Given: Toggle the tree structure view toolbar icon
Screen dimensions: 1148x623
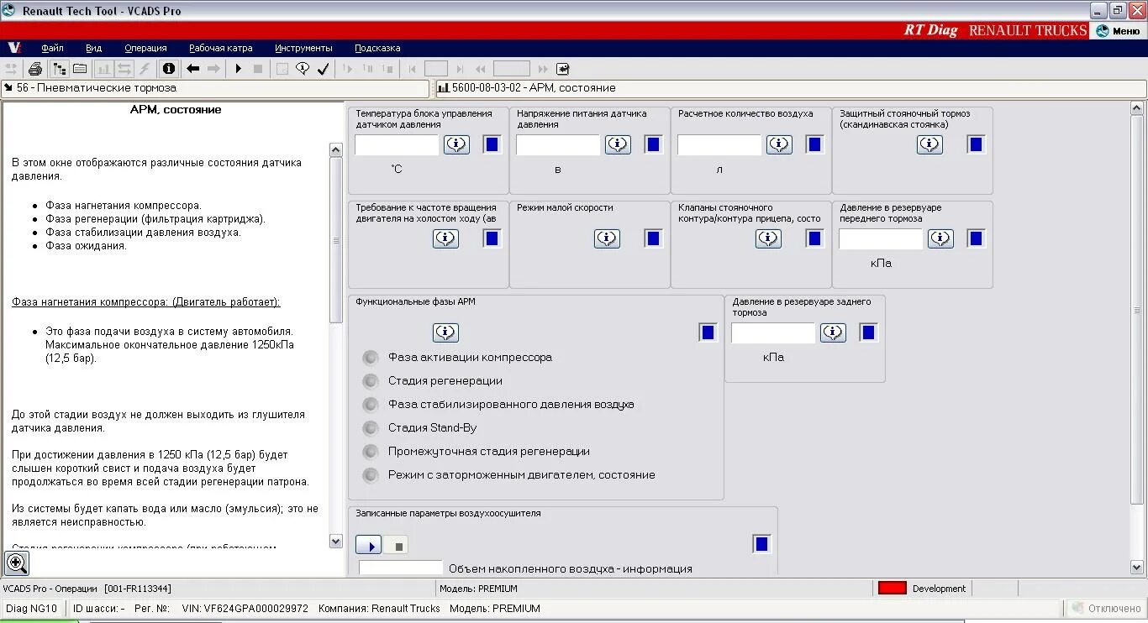Looking at the screenshot, I should pos(59,69).
